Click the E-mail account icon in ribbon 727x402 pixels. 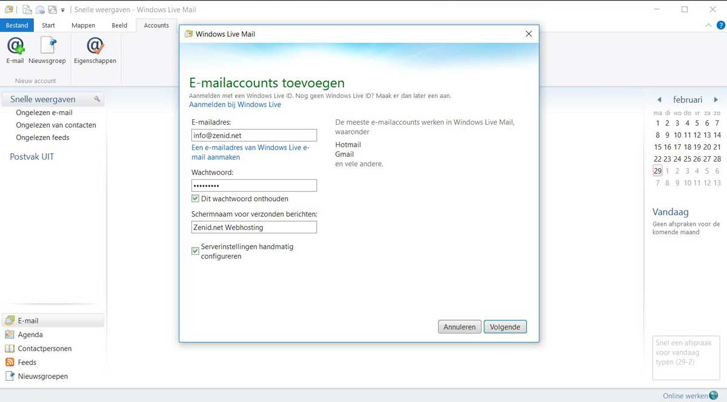point(15,50)
